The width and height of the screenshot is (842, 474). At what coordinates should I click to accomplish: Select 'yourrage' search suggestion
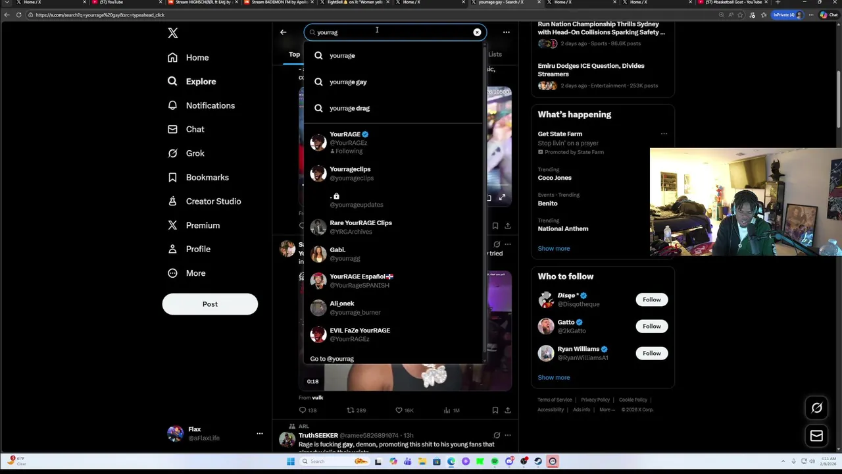[x=393, y=55]
